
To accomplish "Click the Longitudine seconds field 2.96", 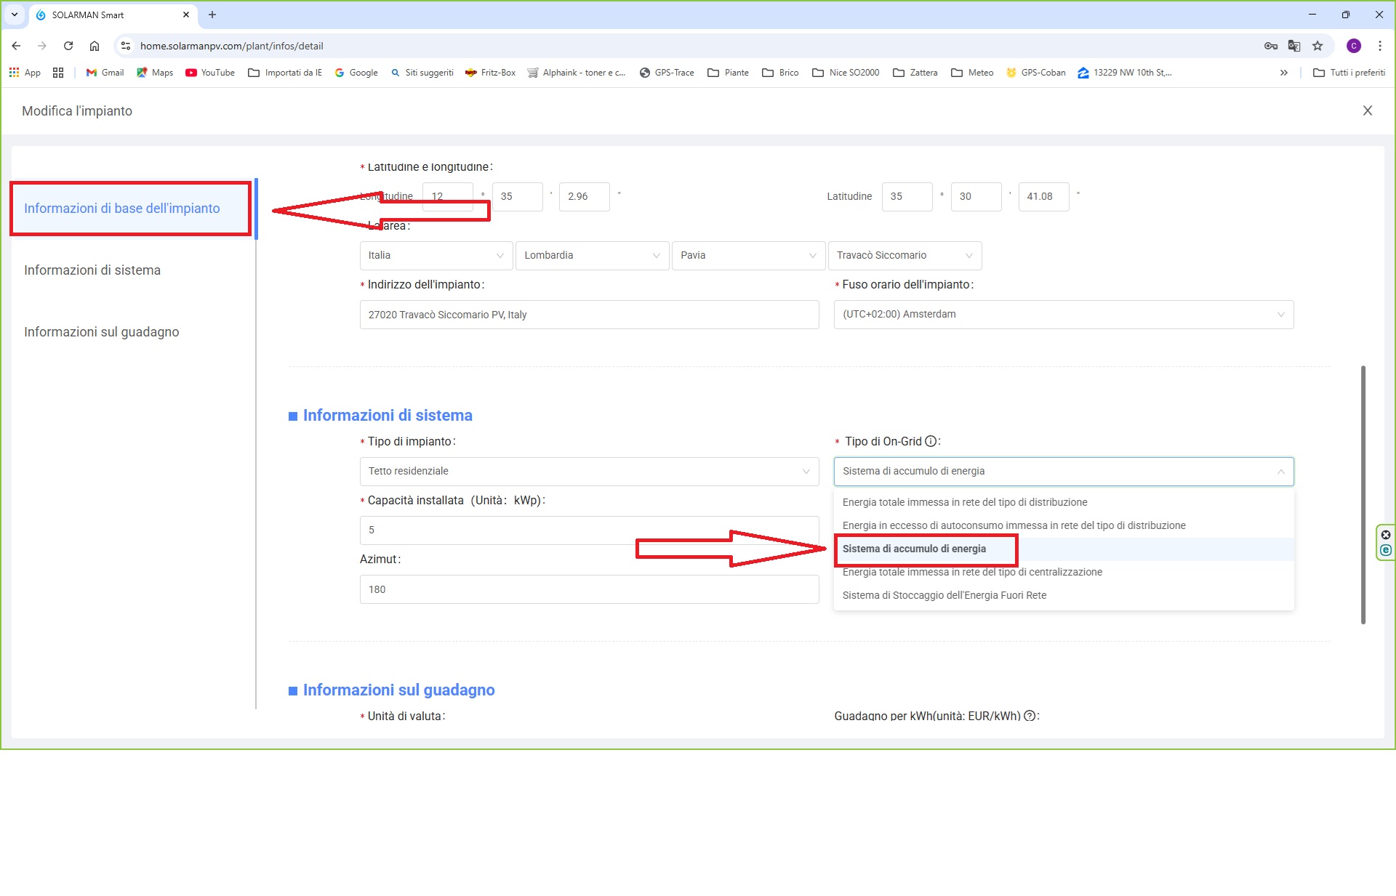I will coord(585,197).
